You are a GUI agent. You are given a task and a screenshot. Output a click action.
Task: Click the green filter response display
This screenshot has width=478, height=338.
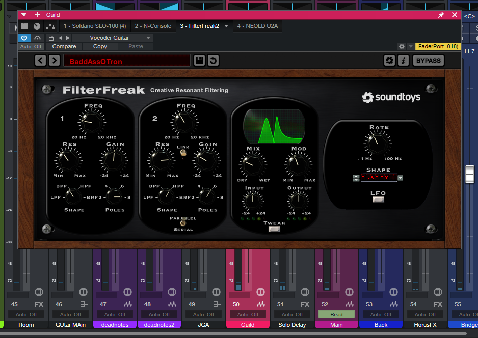coord(274,126)
